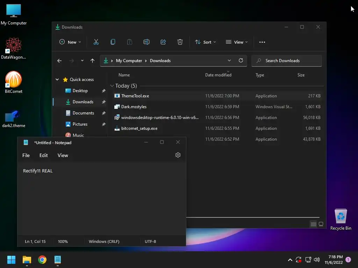
Task: Open the Notepad File menu
Action: point(26,155)
